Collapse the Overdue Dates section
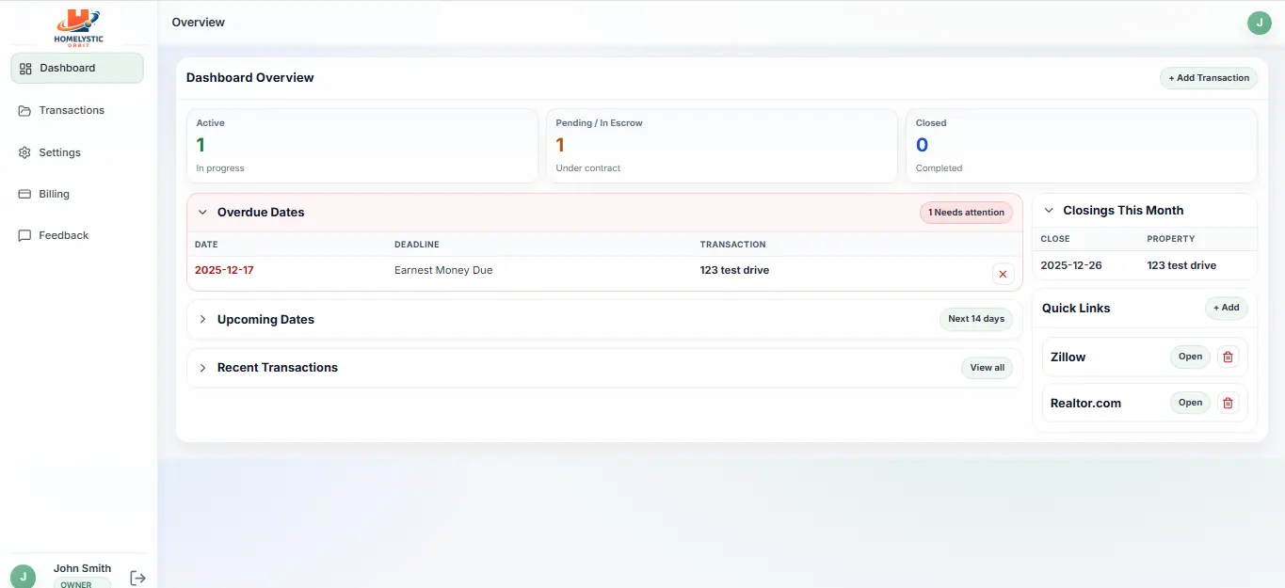1285x588 pixels. pos(202,212)
